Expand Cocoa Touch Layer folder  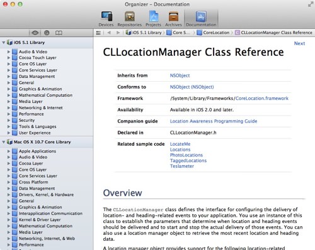(9, 58)
